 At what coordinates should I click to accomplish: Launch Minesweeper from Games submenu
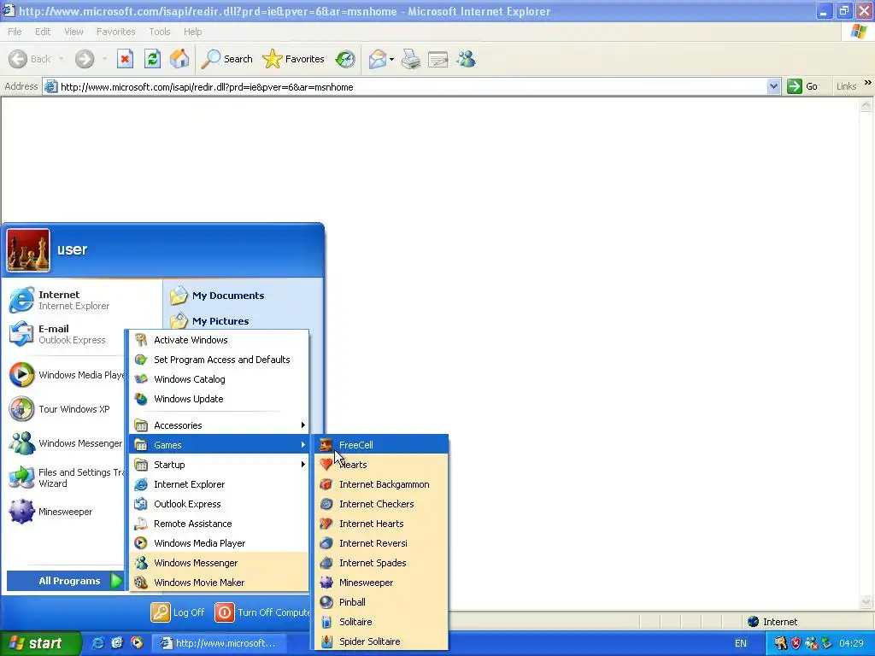381,583
